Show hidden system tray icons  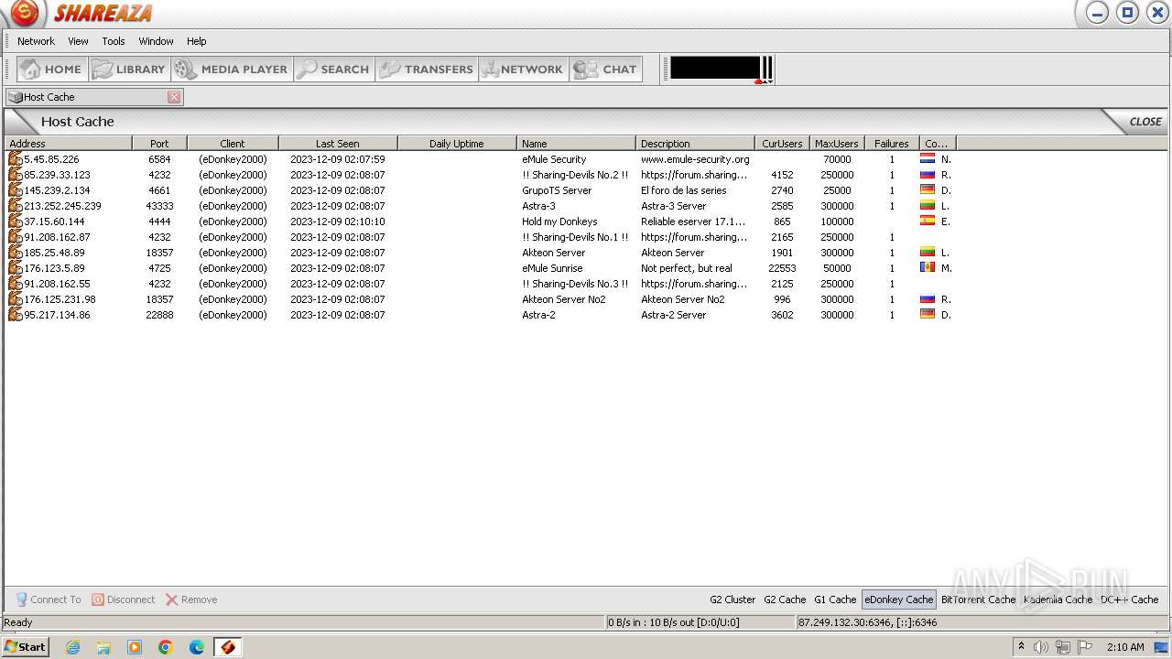(1021, 647)
